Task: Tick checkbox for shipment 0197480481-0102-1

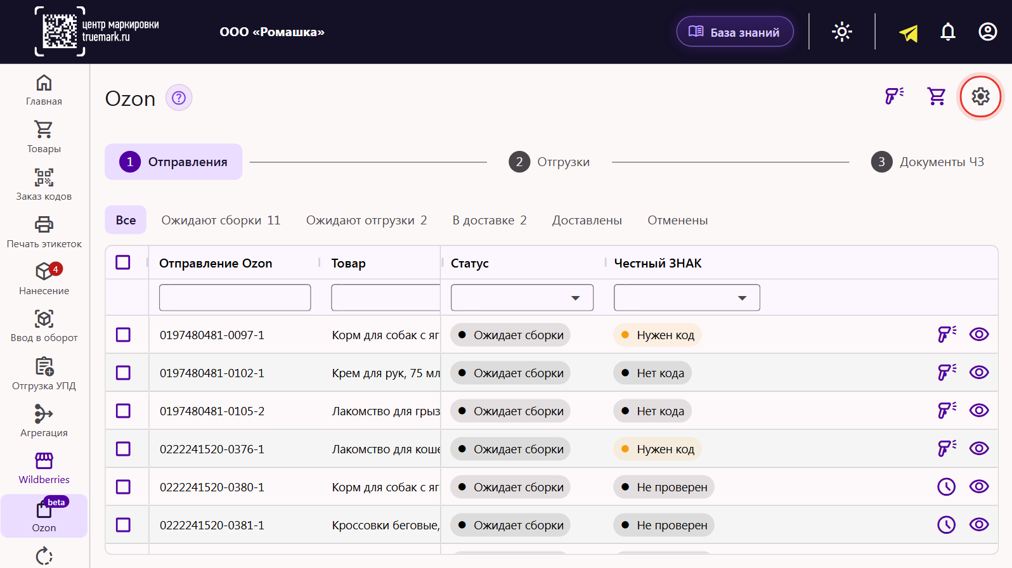Action: coord(123,373)
